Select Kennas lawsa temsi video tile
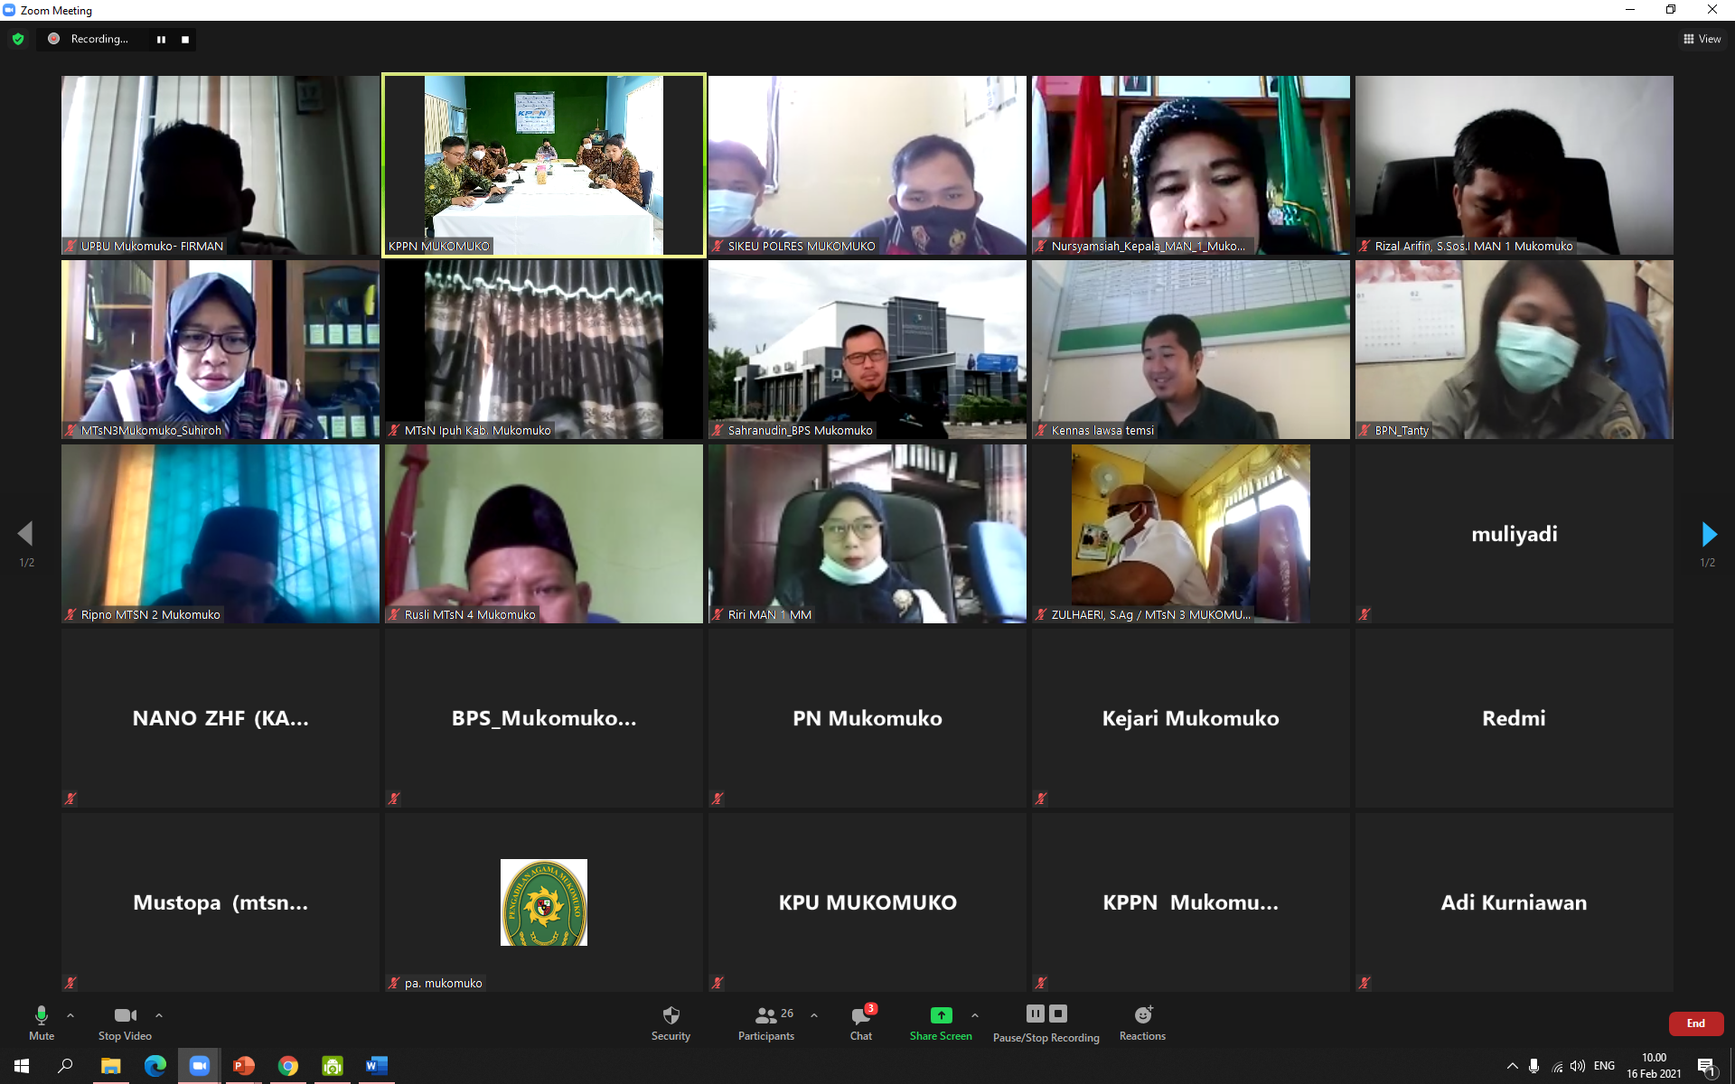This screenshot has width=1735, height=1084. pos(1191,350)
